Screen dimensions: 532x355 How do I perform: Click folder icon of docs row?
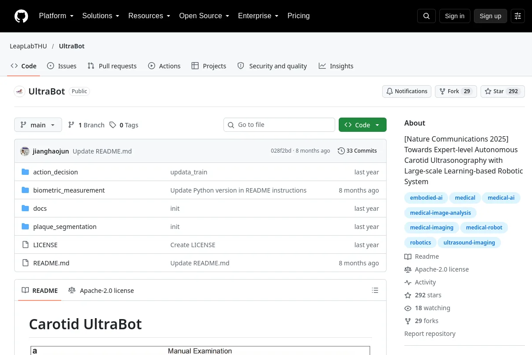pos(25,209)
